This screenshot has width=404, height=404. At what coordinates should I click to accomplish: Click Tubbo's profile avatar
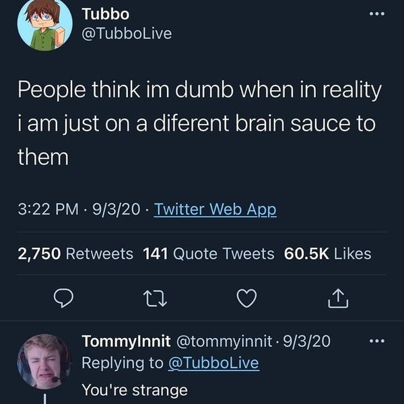pos(44,24)
